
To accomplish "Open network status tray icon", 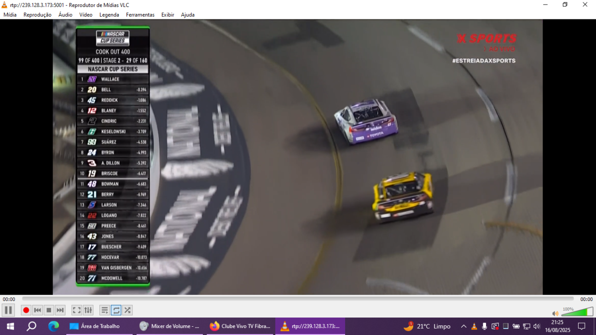I will (x=527, y=326).
